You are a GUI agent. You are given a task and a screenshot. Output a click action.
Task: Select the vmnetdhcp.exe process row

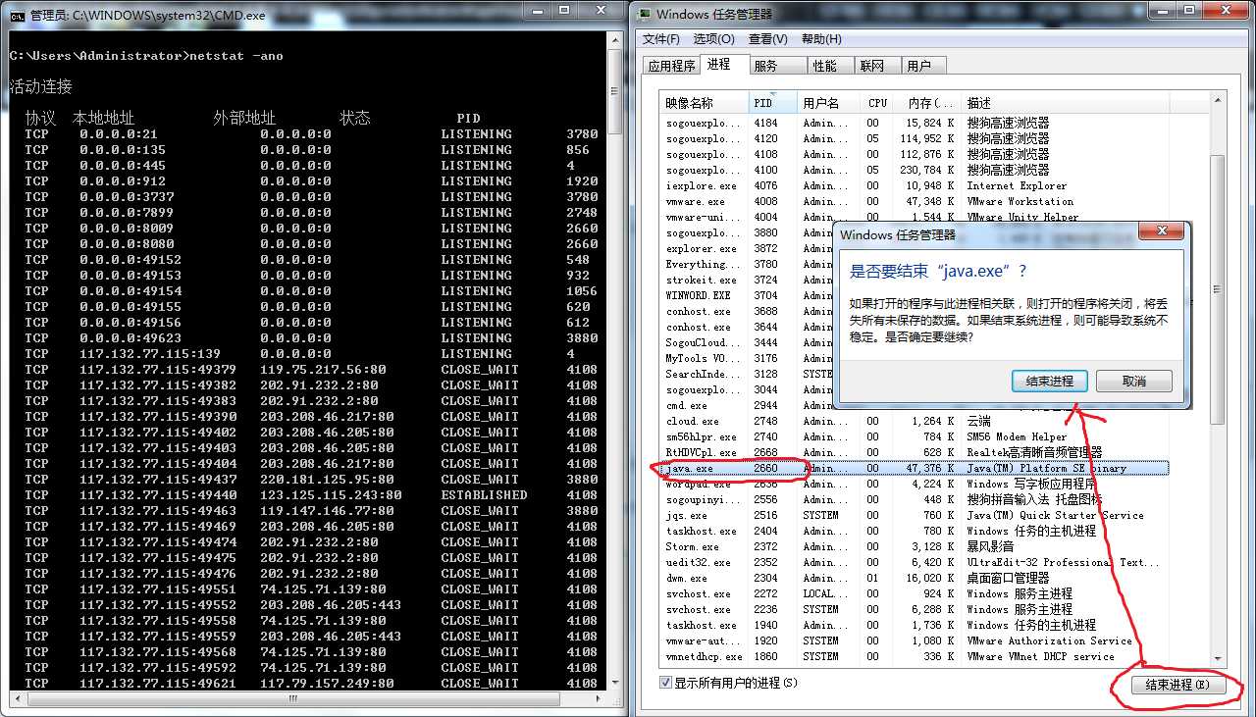coord(915,656)
